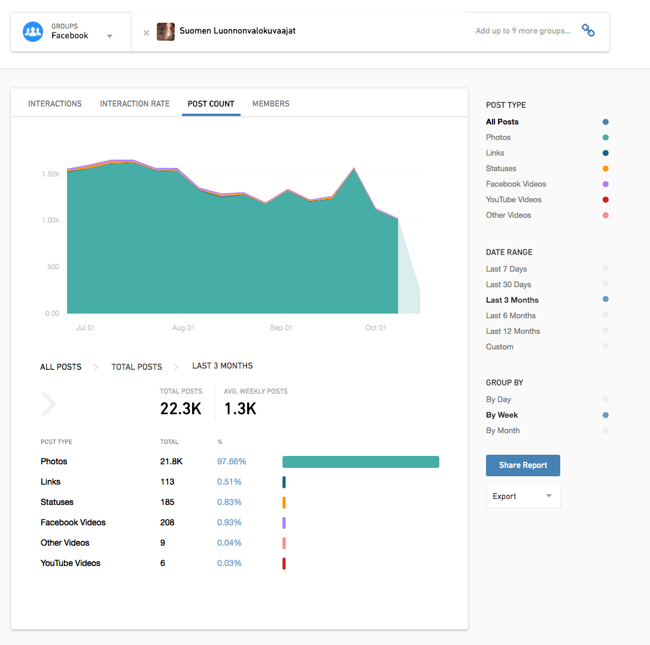Choose Last 12 Months date range
The height and width of the screenshot is (645, 650).
point(513,331)
